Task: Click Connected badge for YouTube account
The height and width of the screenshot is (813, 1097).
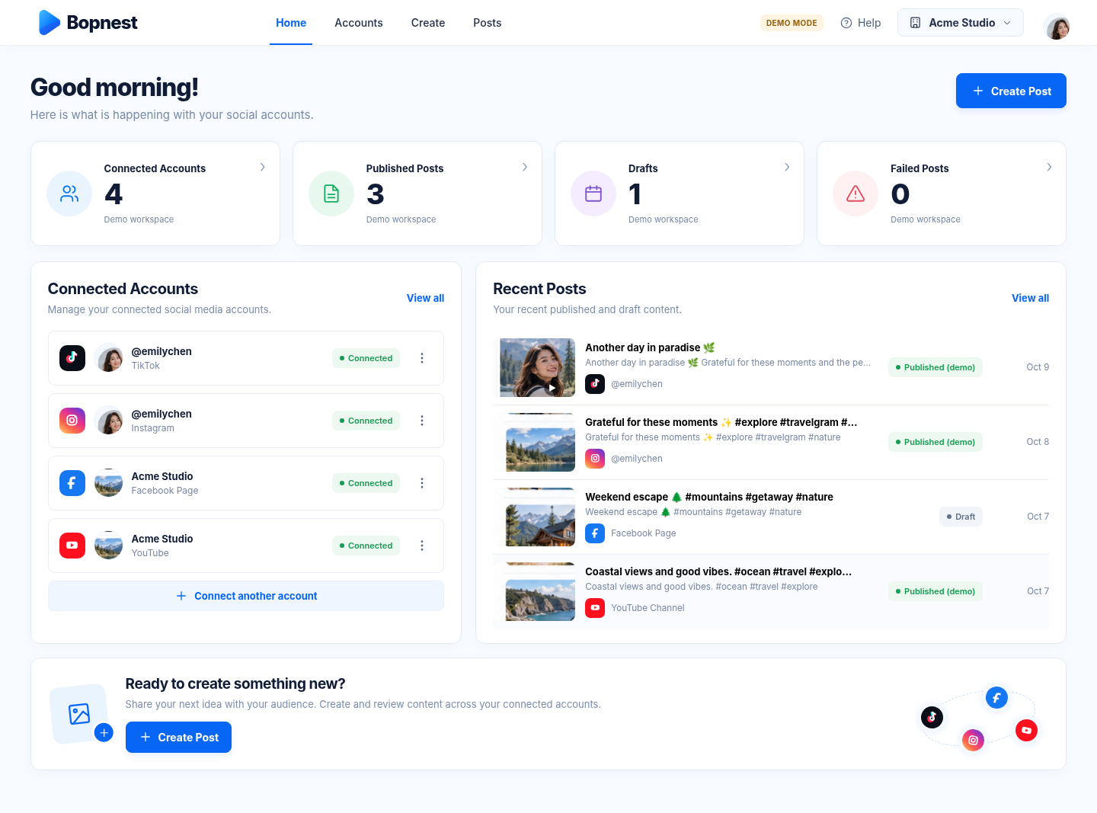Action: (x=366, y=546)
